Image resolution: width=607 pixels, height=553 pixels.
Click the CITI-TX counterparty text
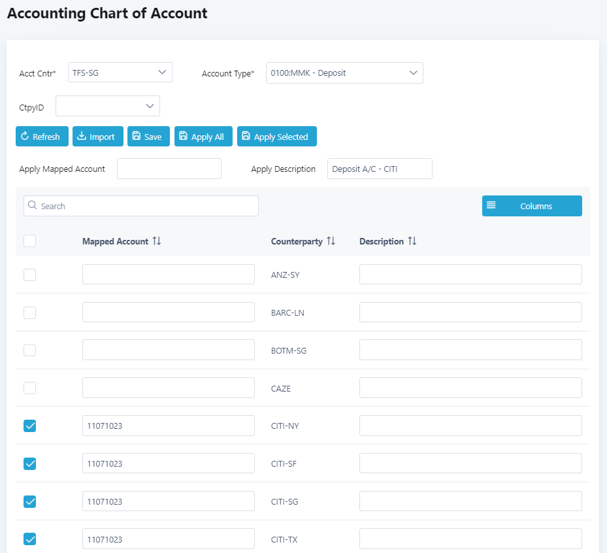pyautogui.click(x=284, y=540)
